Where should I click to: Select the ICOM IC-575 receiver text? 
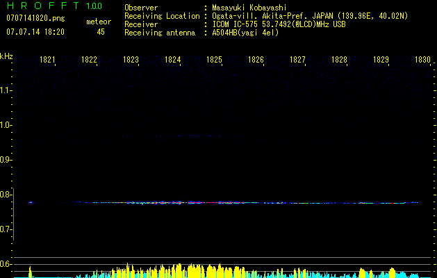(279, 24)
